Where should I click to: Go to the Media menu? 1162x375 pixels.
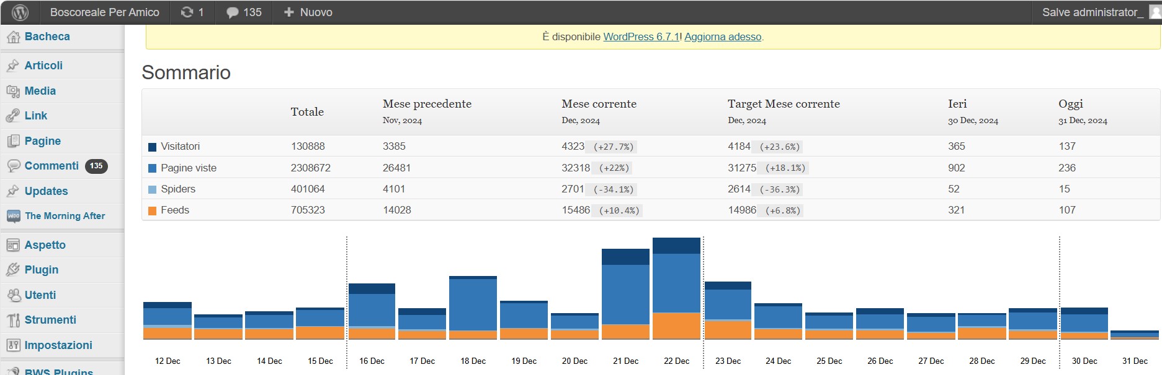pos(40,91)
